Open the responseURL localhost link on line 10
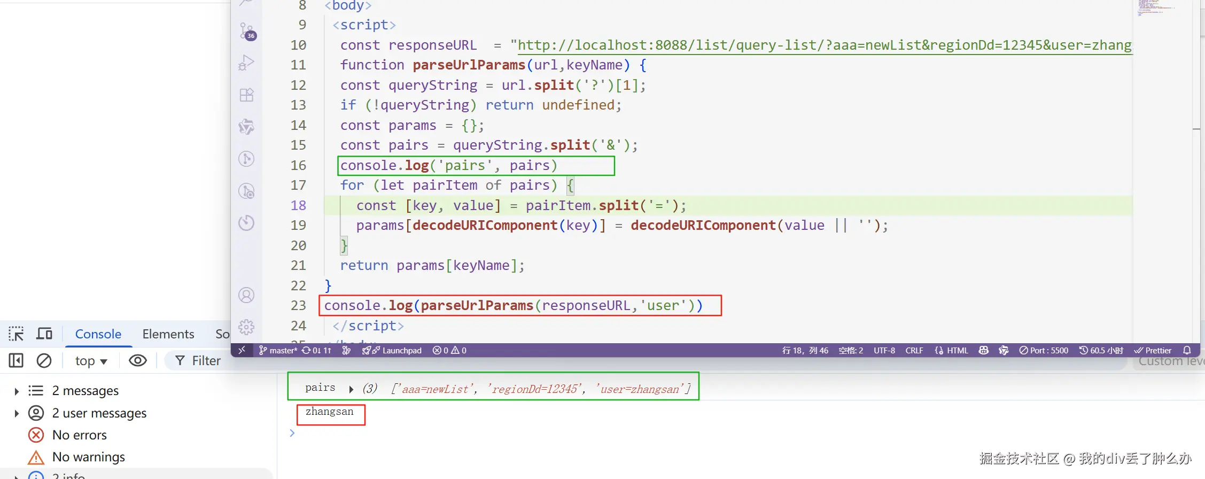This screenshot has height=479, width=1205. pyautogui.click(x=824, y=45)
